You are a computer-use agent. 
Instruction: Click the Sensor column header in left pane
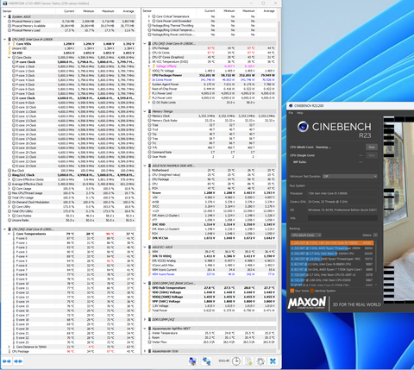7,11
